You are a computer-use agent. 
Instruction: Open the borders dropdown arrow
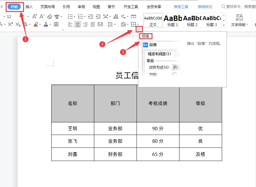[x=138, y=25]
